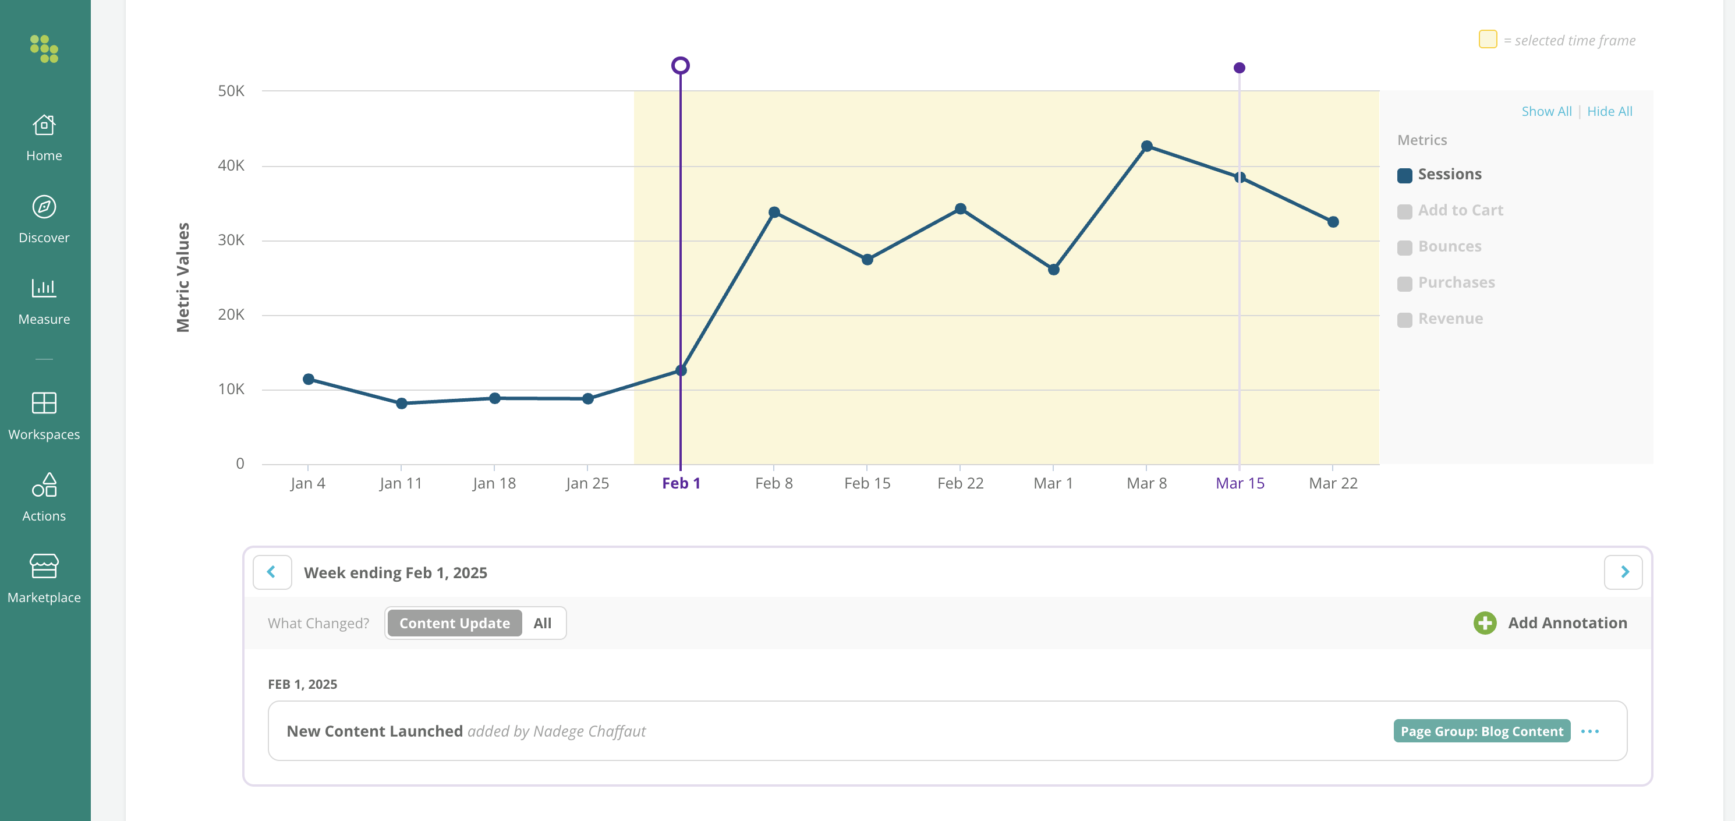Select the Mar 15 annotation marker dot
The width and height of the screenshot is (1735, 821).
pyautogui.click(x=1240, y=68)
